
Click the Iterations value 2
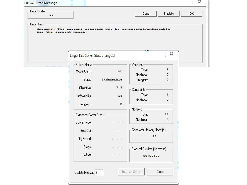coord(121,104)
